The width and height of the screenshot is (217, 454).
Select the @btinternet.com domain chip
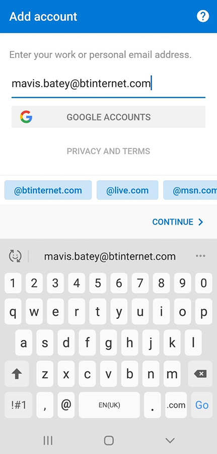[x=48, y=190]
